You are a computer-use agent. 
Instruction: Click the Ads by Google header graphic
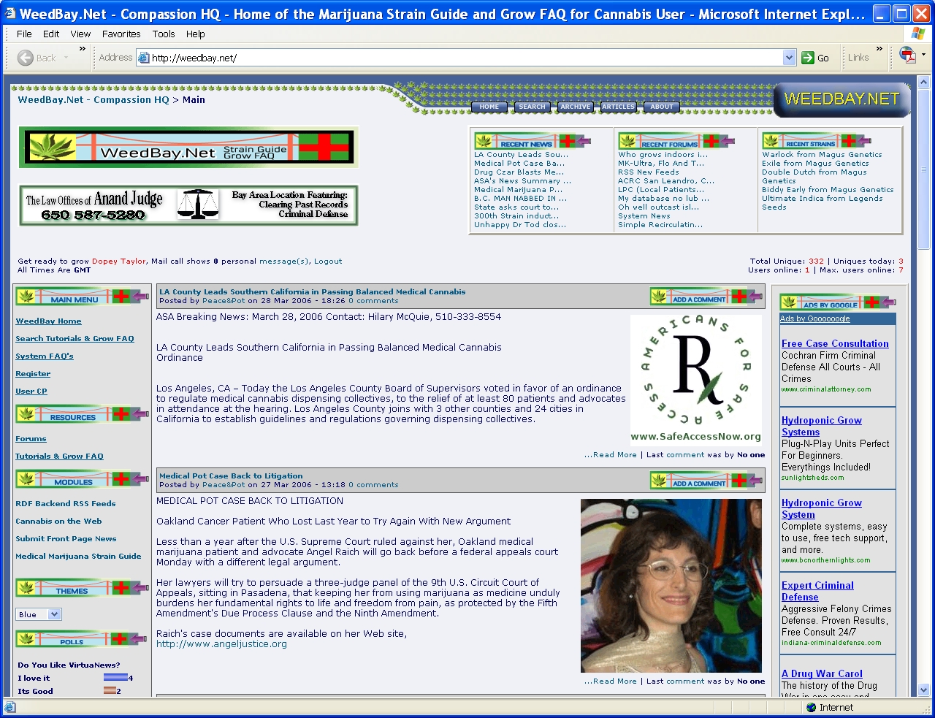(x=838, y=302)
